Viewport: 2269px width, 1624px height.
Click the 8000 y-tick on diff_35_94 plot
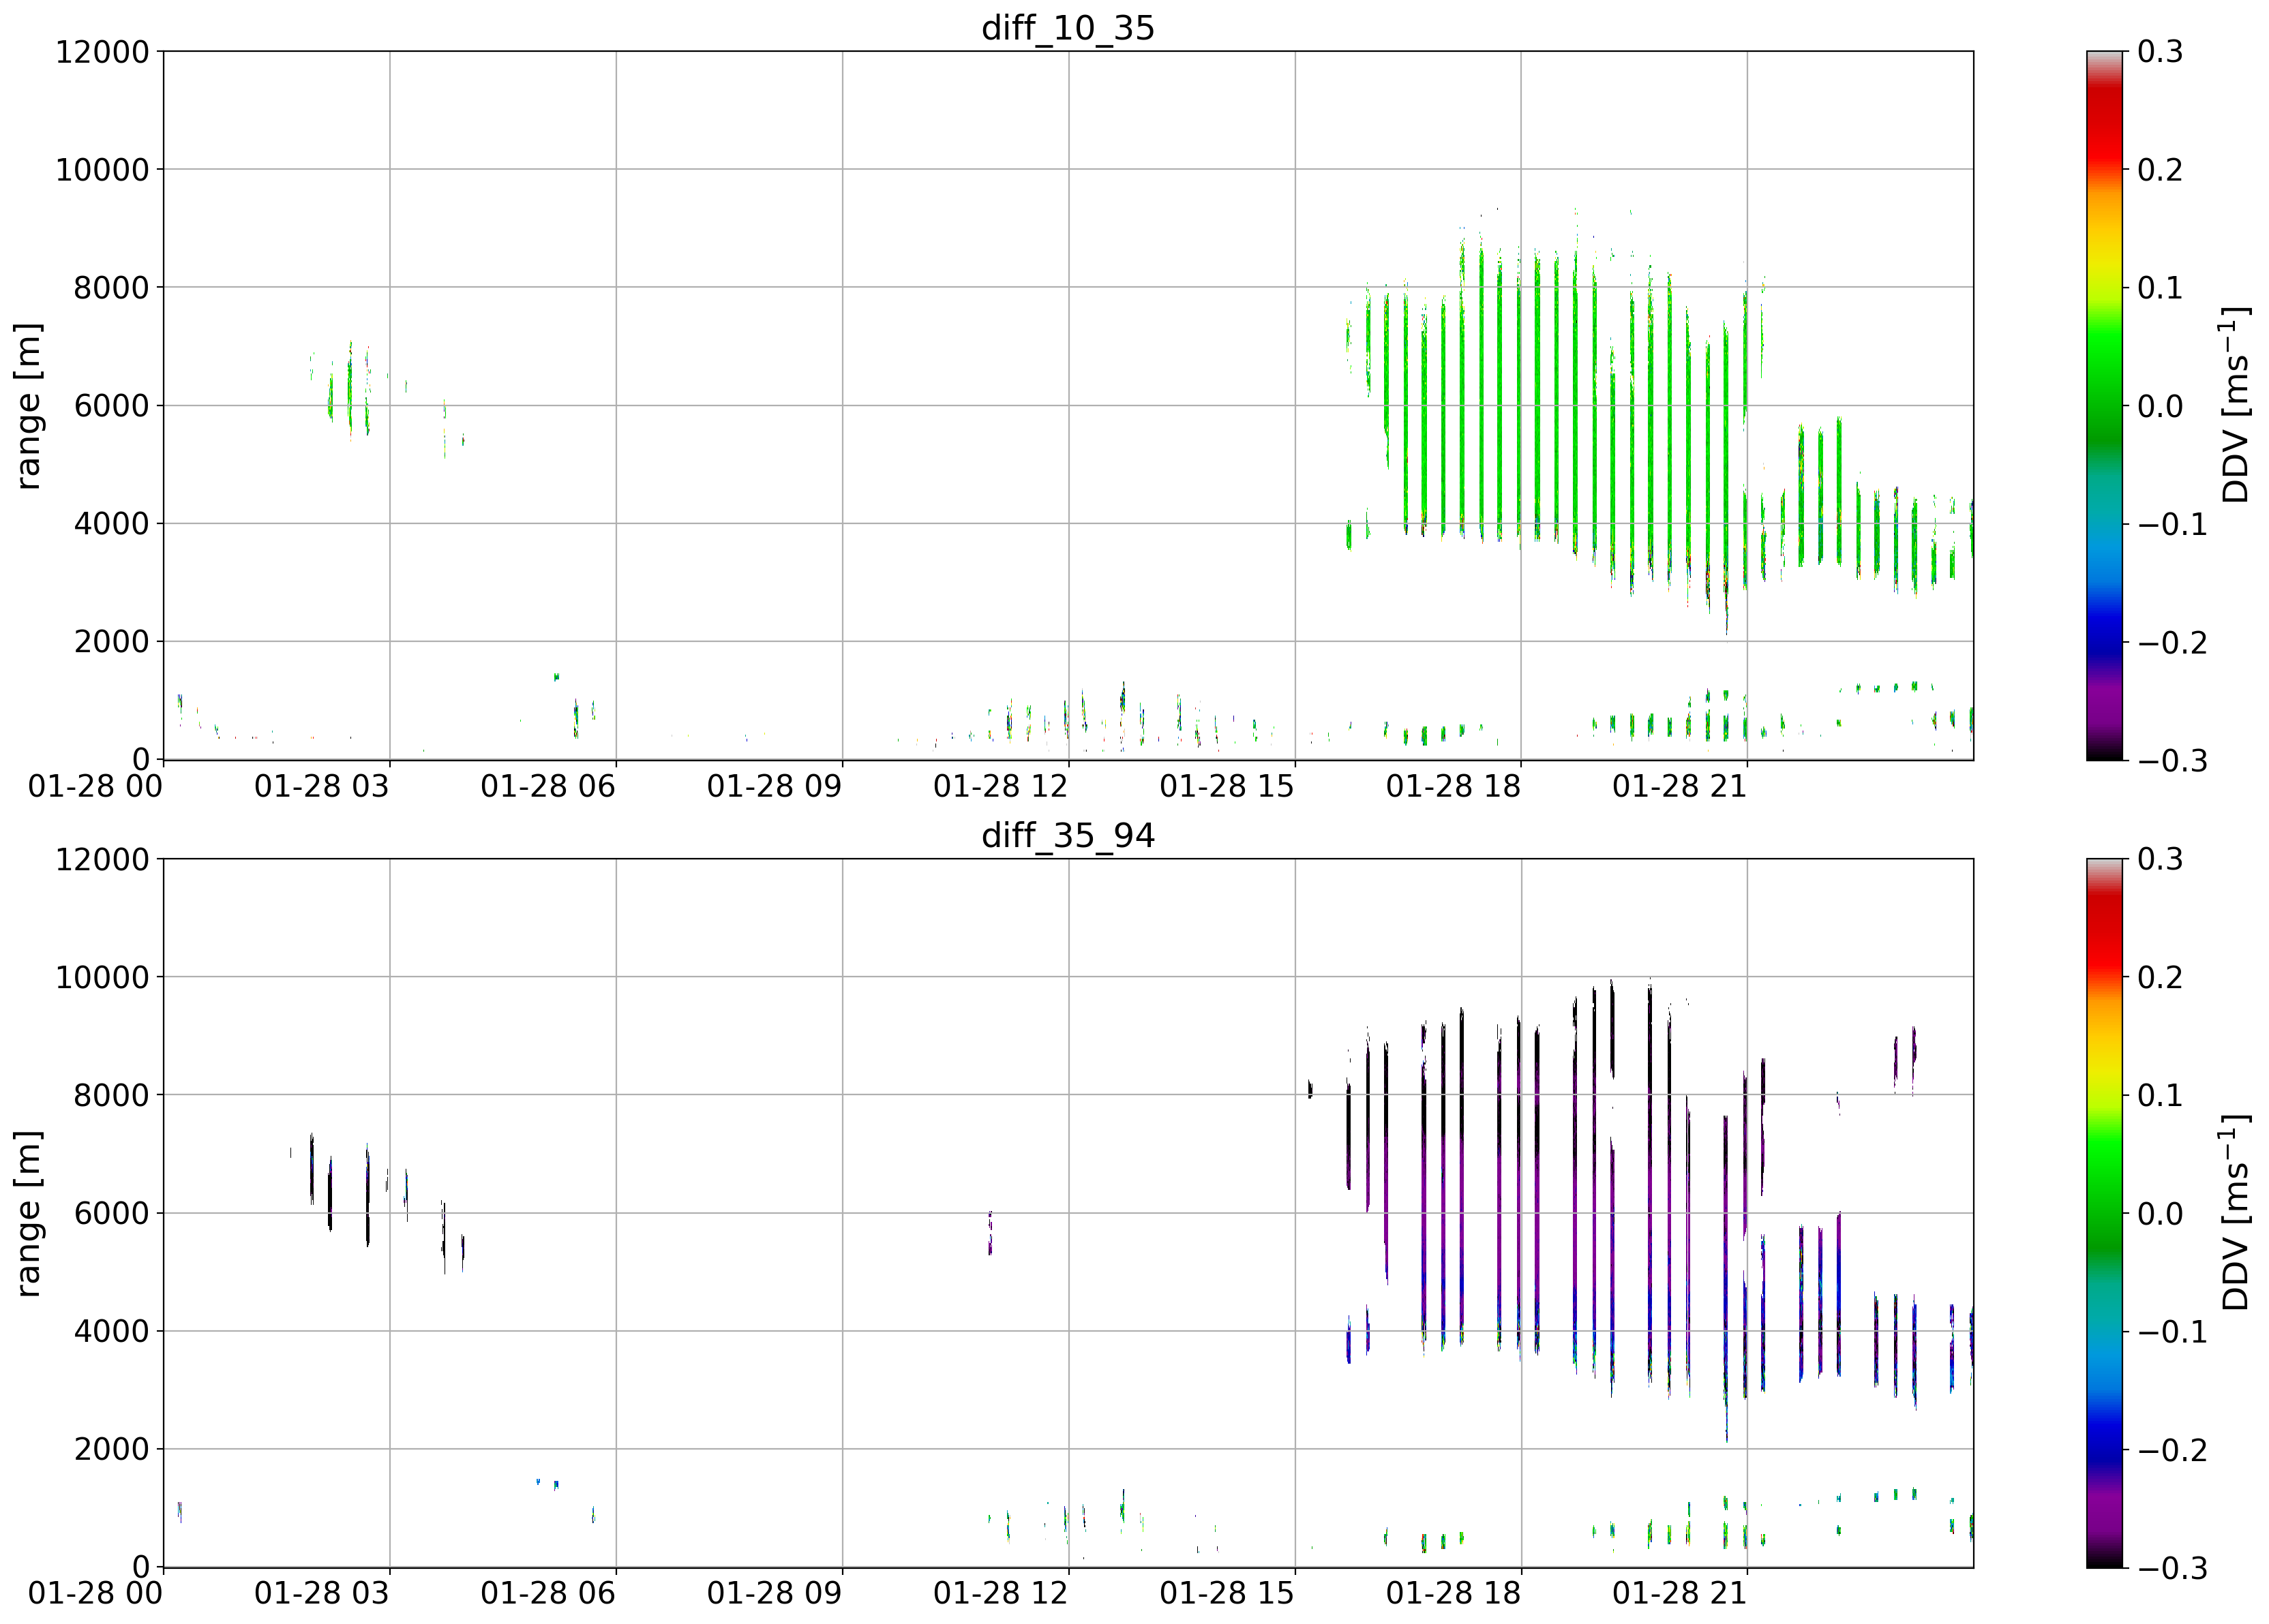pyautogui.click(x=111, y=1096)
